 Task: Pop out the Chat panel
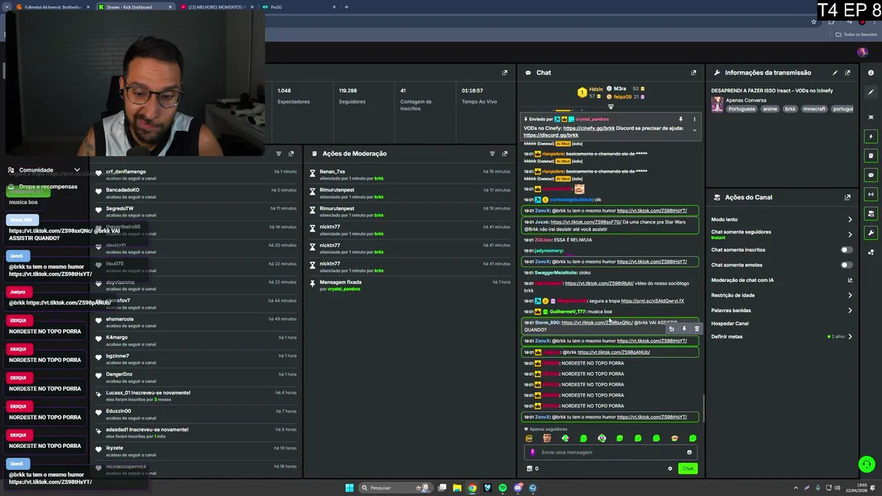tap(693, 72)
